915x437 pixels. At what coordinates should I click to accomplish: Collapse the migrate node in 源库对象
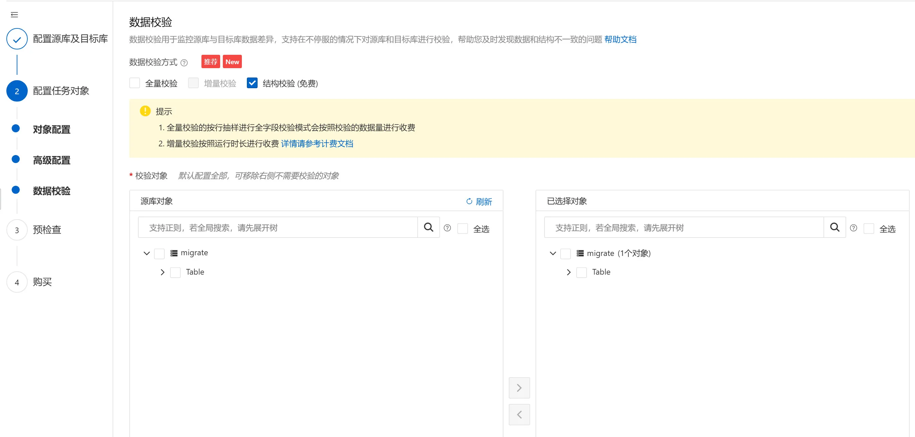(x=146, y=253)
